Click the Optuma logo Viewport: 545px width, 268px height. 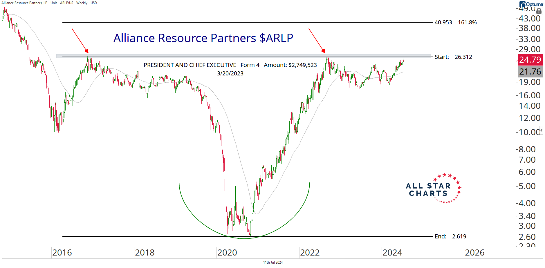[531, 4]
